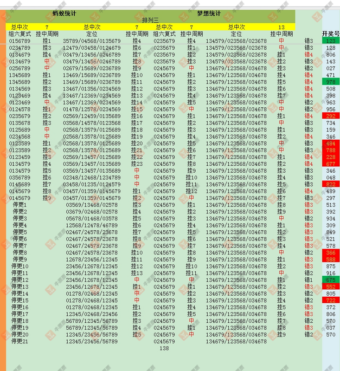Select the red draw number 788
This screenshot has height=371, width=340.
331,150
